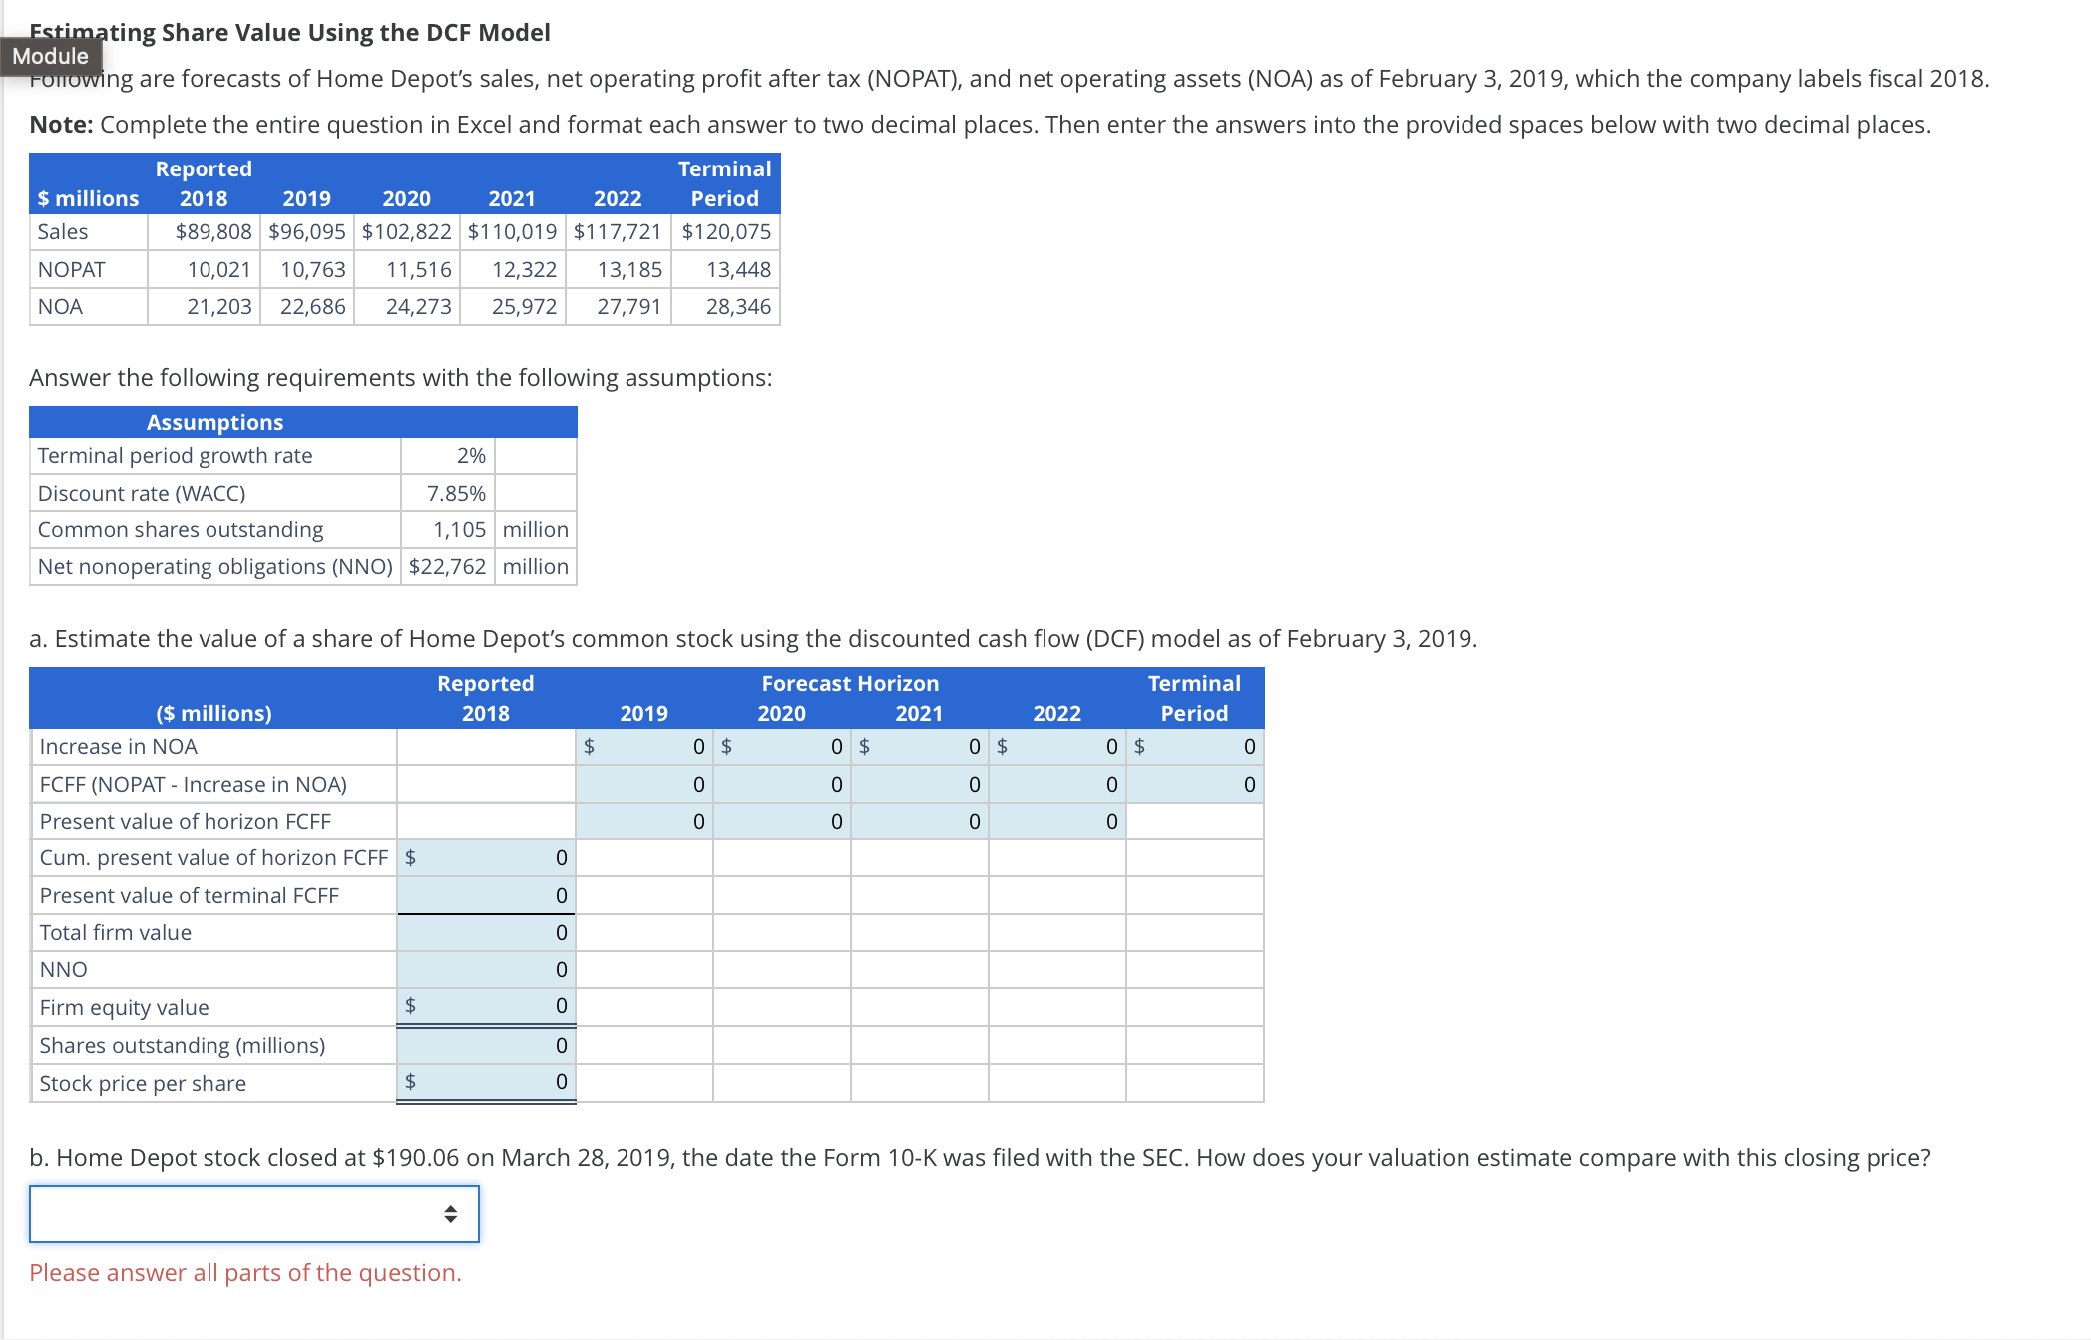Click the Shares outstanding (millions) cell
This screenshot has width=2091, height=1340.
click(487, 1045)
